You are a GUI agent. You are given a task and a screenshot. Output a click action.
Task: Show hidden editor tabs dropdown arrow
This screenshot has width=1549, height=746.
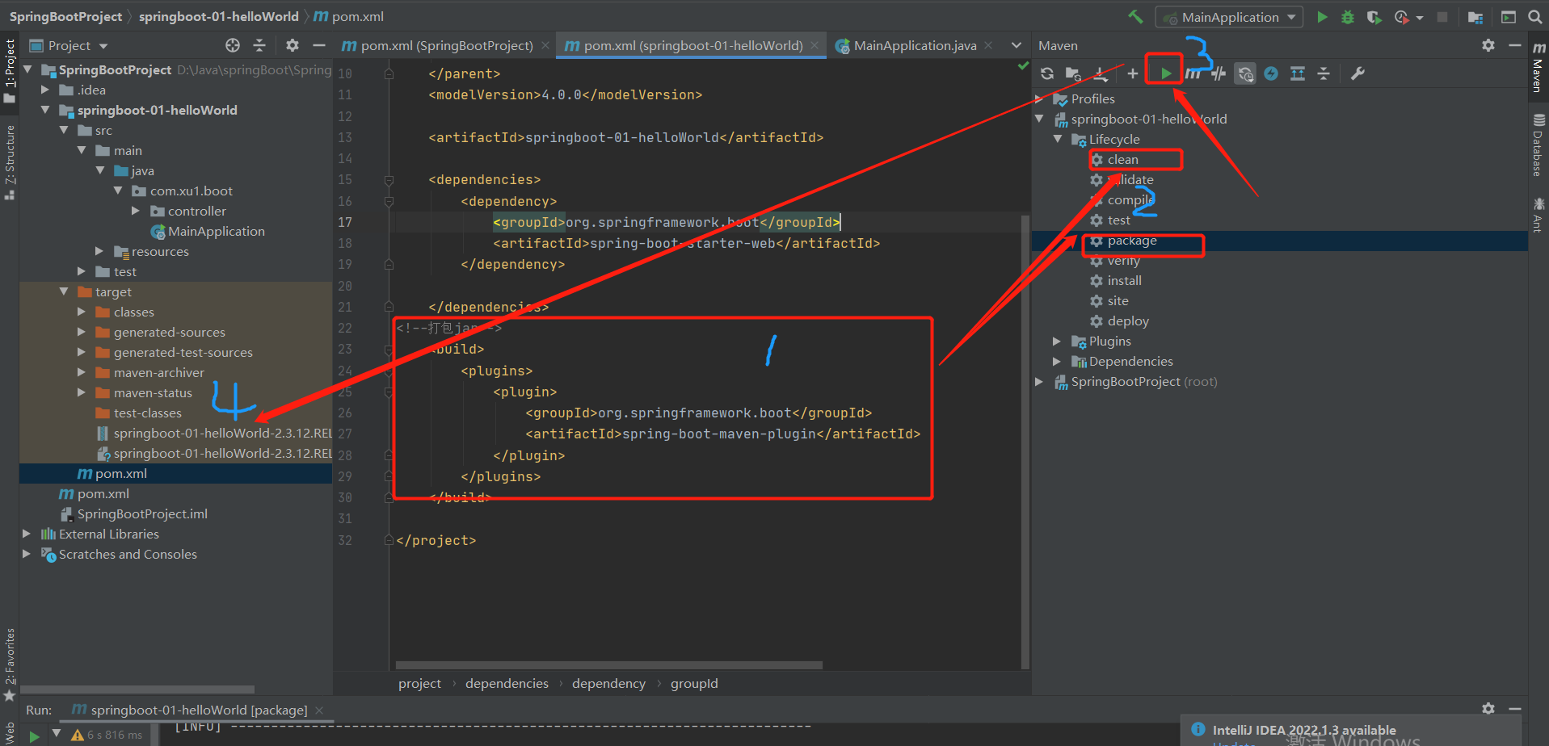[x=1017, y=45]
